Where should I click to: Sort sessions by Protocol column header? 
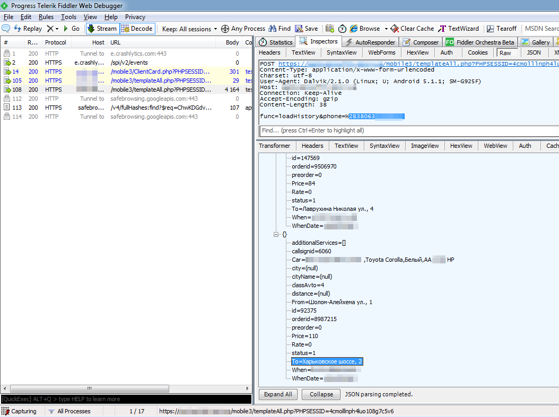point(56,42)
